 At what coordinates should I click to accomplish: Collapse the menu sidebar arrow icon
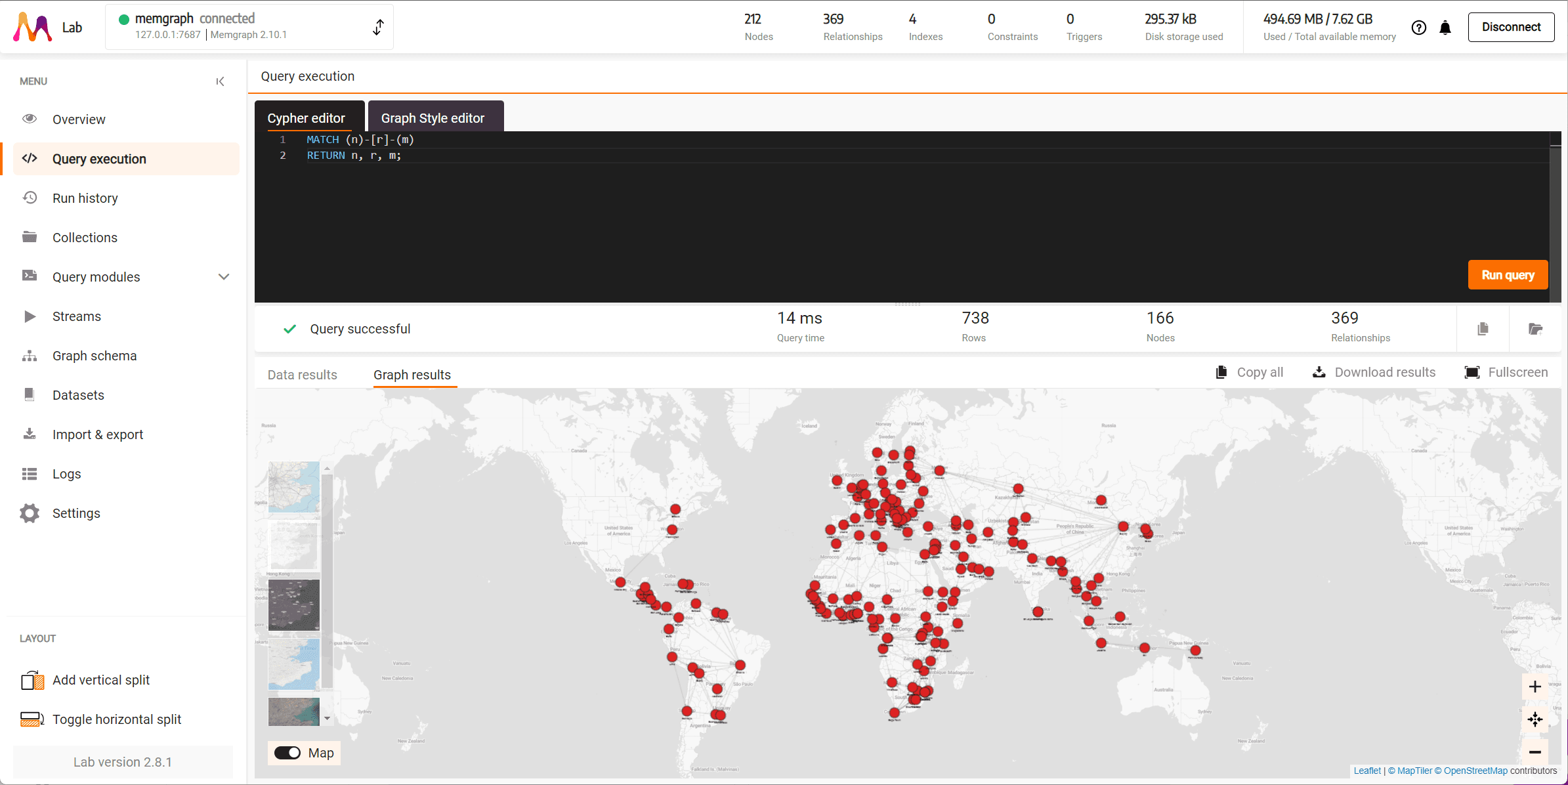(x=221, y=81)
